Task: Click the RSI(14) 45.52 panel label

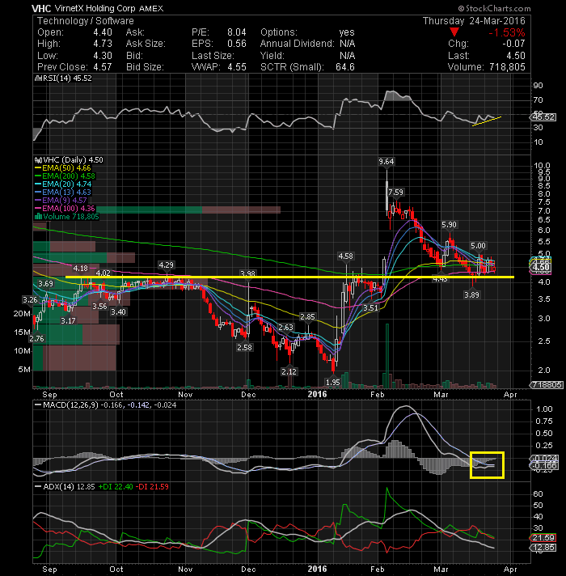Action: point(66,78)
